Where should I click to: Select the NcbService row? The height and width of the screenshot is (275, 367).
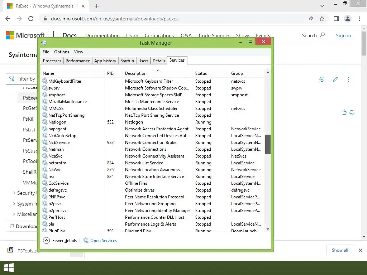coord(153,143)
